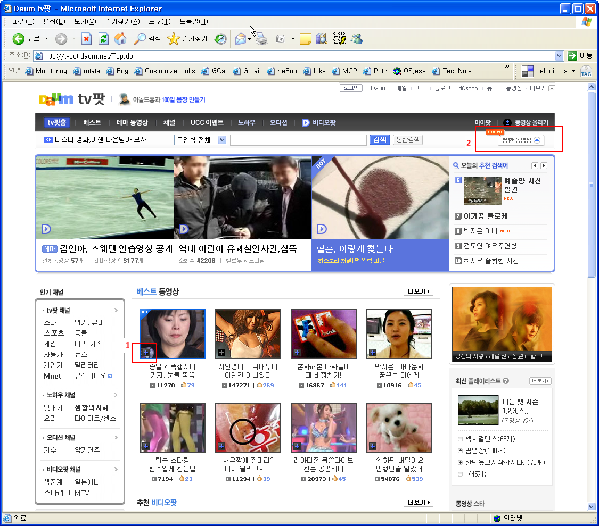Open the 도구(T) menu
The width and height of the screenshot is (599, 526).
click(x=160, y=21)
